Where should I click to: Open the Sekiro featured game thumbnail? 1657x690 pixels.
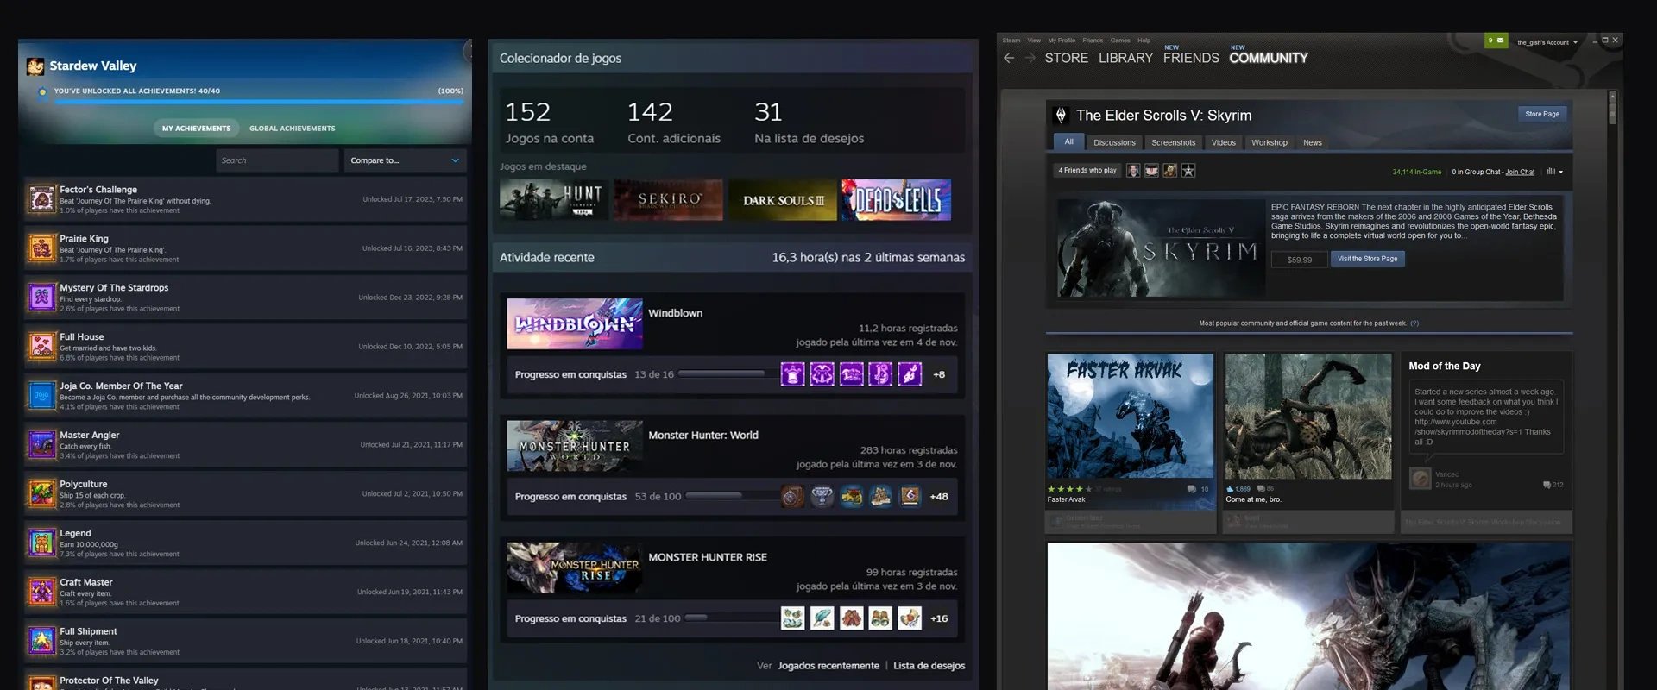click(668, 200)
